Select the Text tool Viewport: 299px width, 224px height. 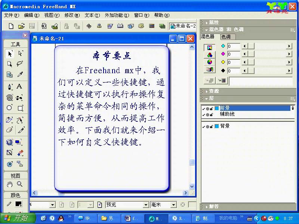tap(19, 87)
